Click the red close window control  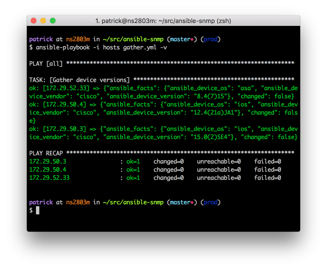pyautogui.click(x=34, y=20)
